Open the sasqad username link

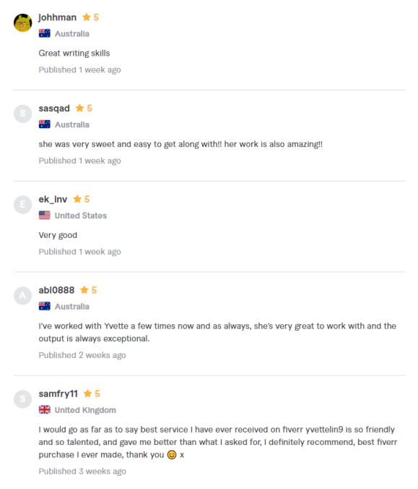(x=54, y=109)
